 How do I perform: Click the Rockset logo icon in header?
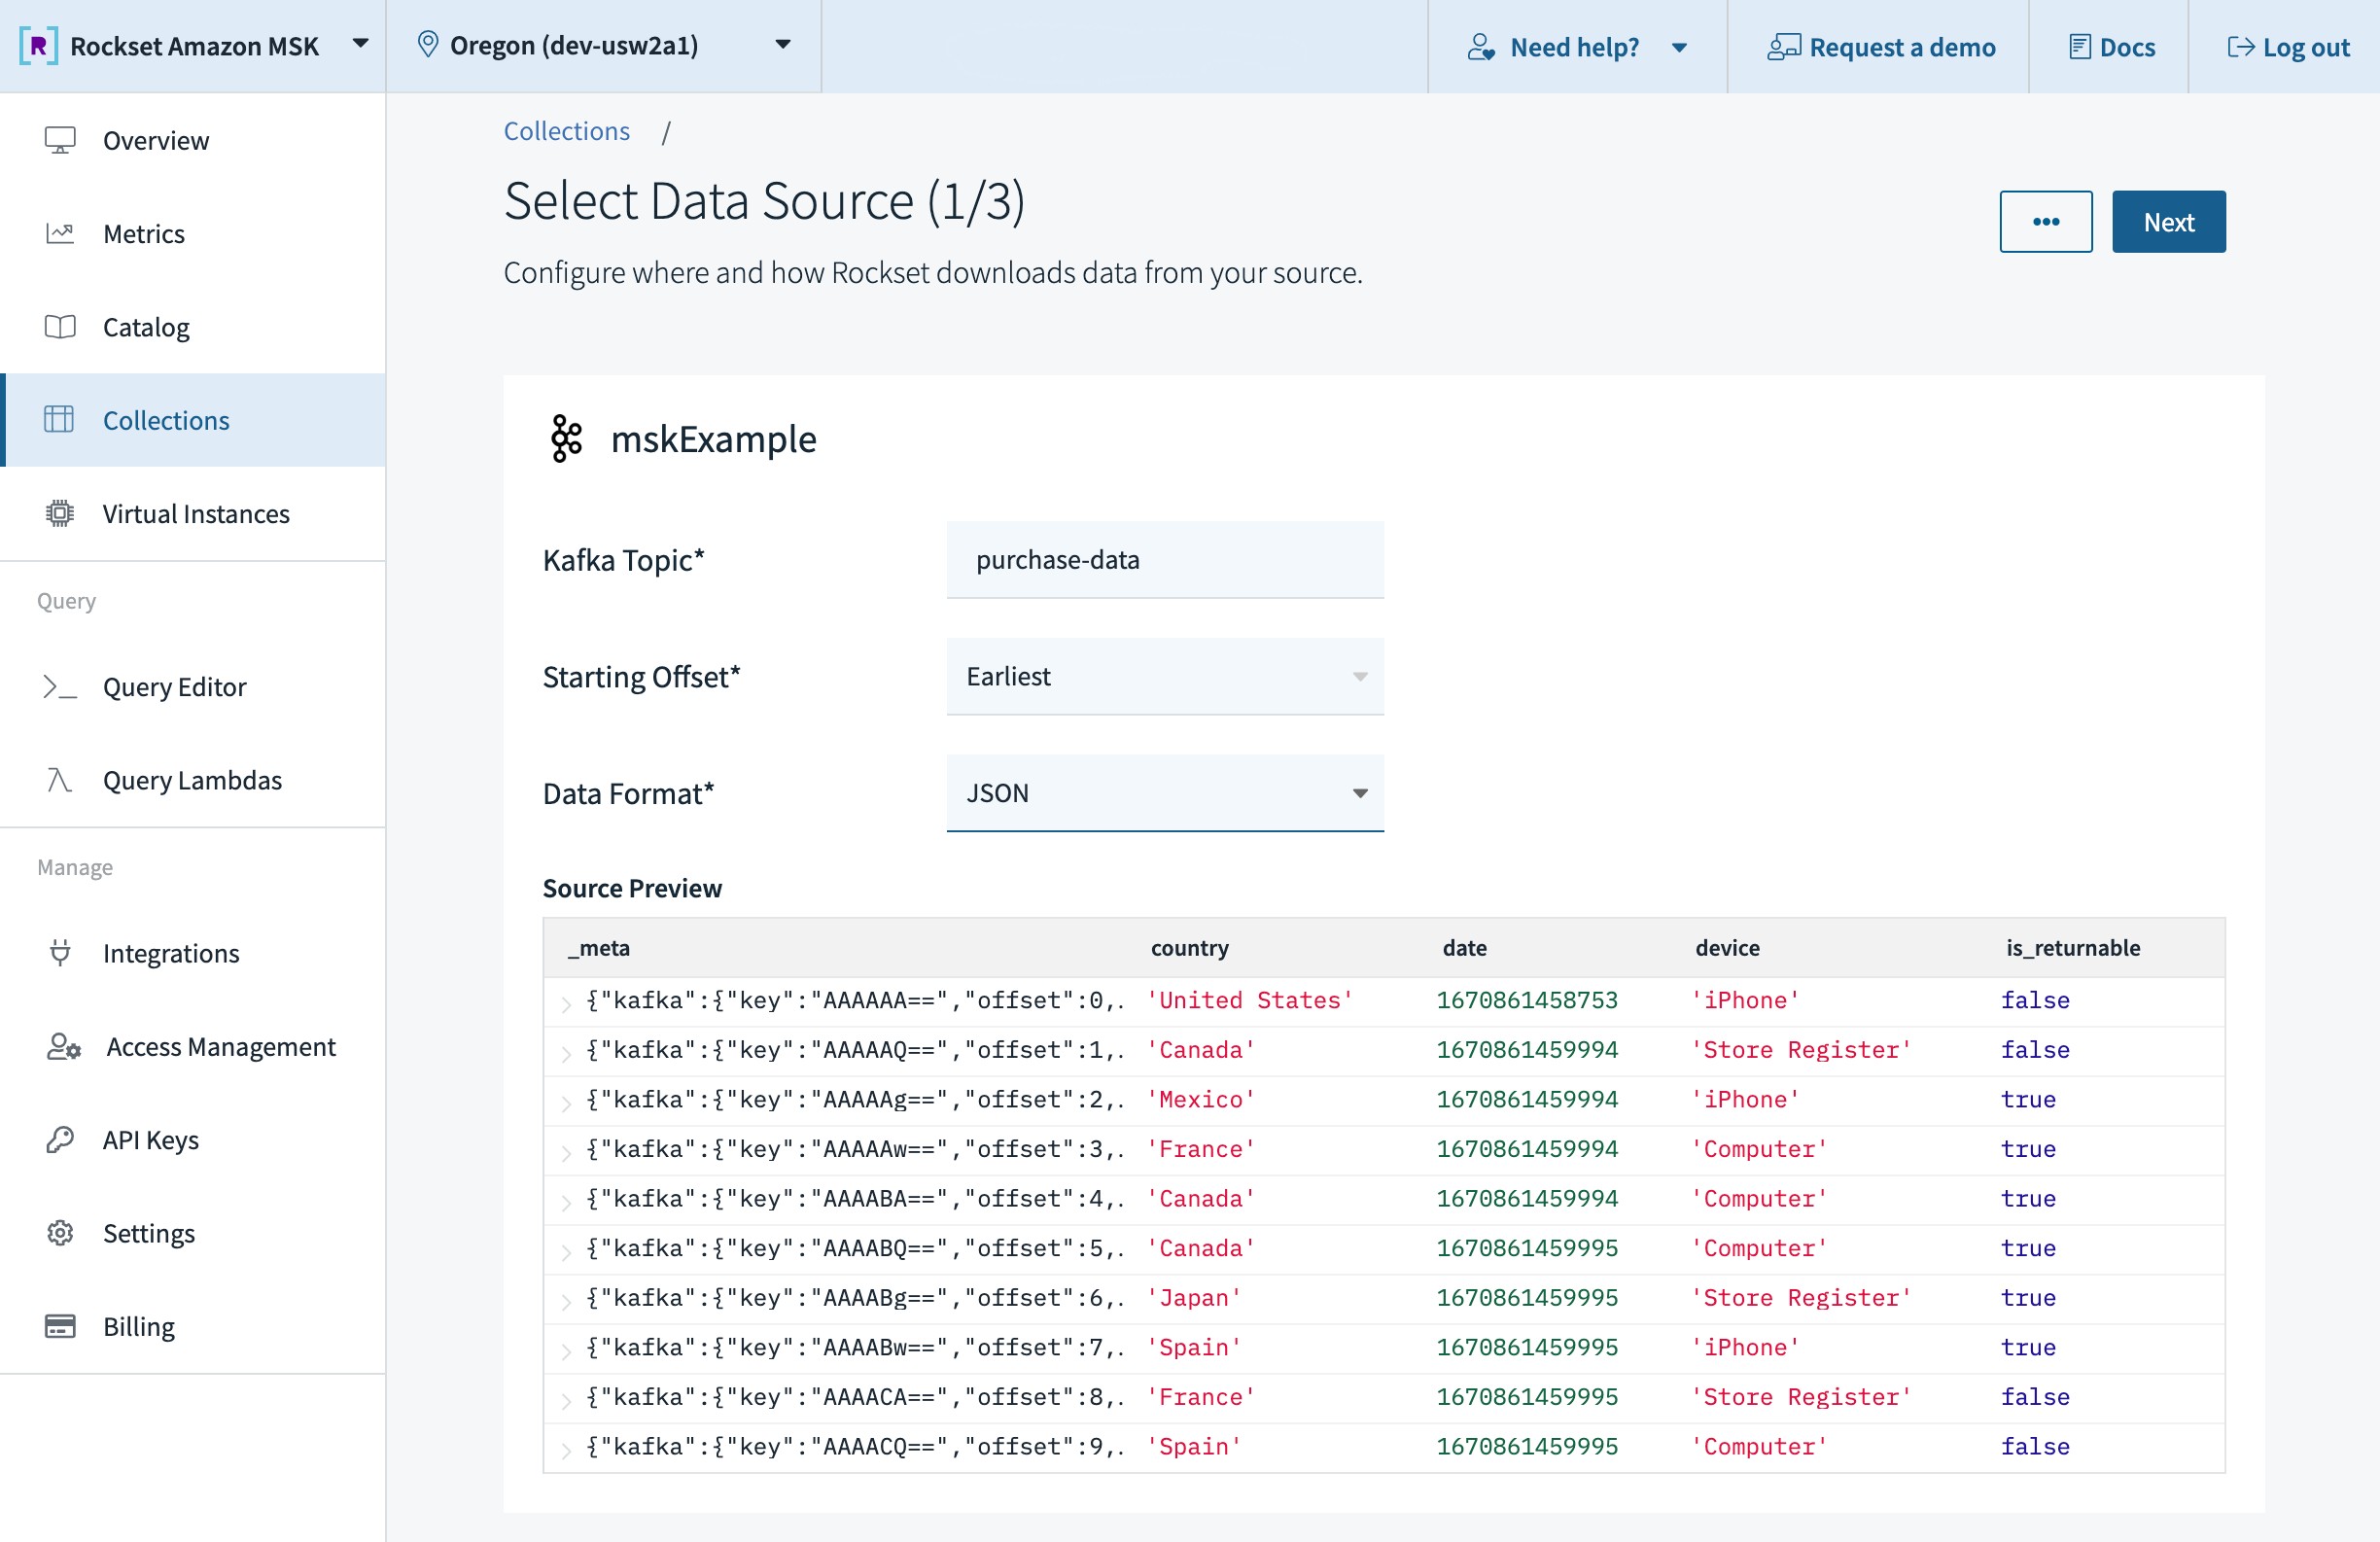tap(39, 46)
